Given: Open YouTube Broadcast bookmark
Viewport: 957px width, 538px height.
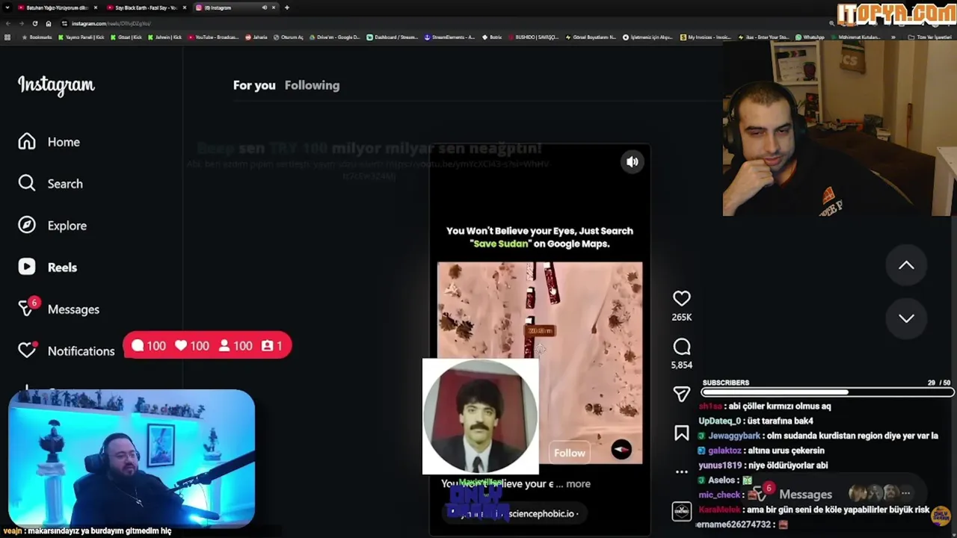Looking at the screenshot, I should (214, 37).
